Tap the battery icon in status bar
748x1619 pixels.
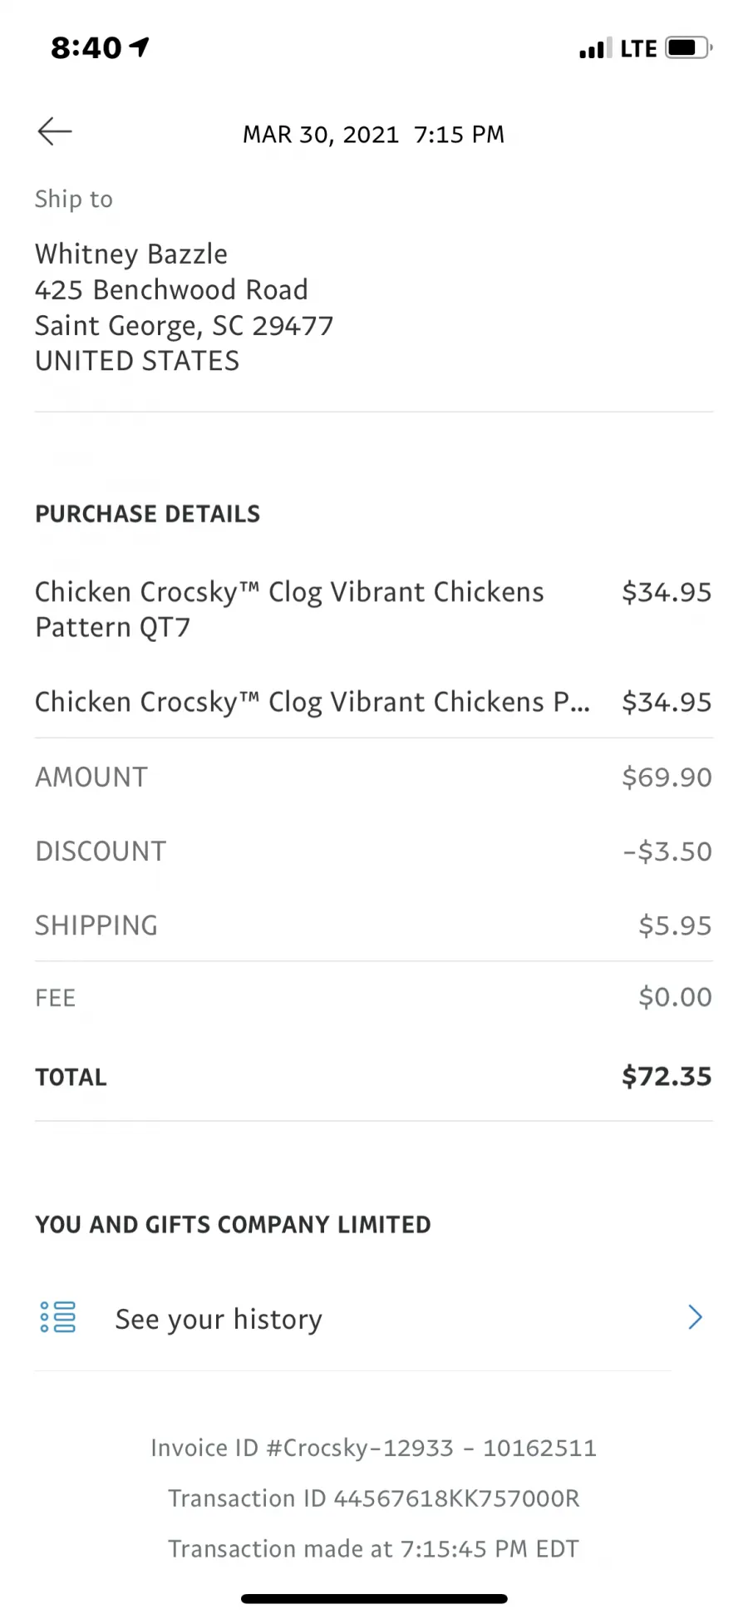(689, 47)
